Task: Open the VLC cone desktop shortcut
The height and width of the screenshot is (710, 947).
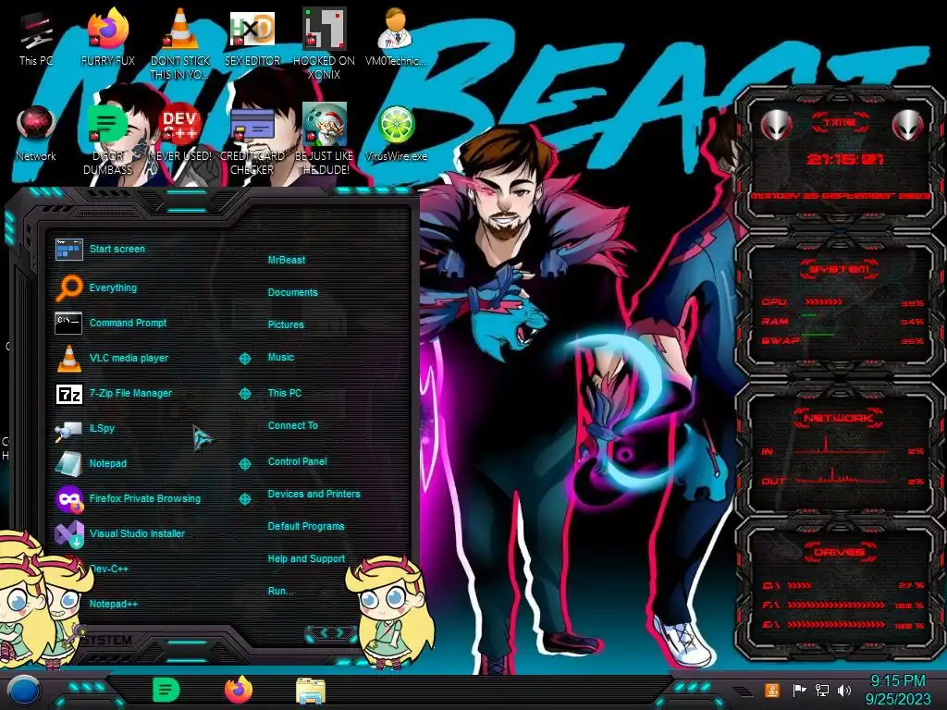Action: 179,43
